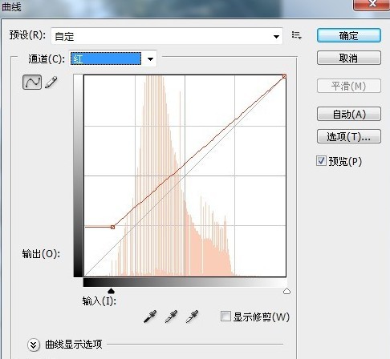Click the vertical output gradient bar
This screenshot has height=359, width=390.
point(78,175)
